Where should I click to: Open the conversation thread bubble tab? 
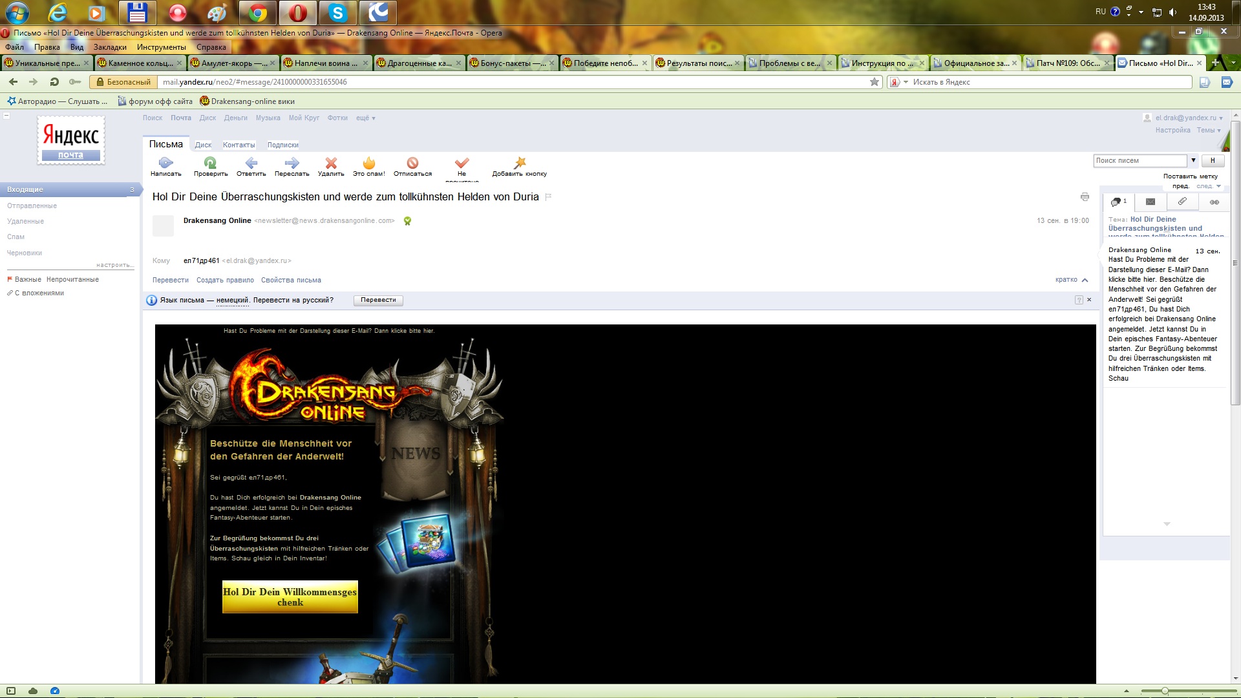pos(1118,202)
